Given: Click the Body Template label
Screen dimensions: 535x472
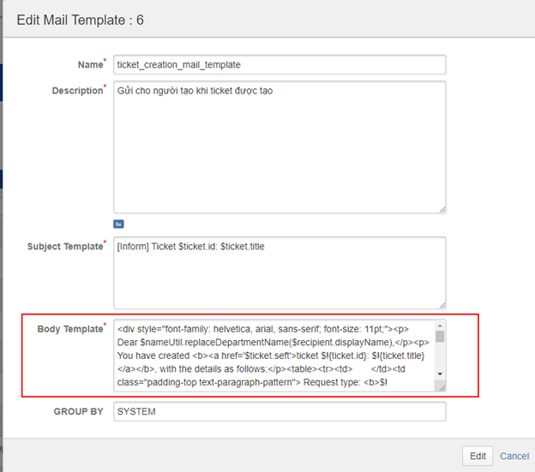Looking at the screenshot, I should [70, 329].
